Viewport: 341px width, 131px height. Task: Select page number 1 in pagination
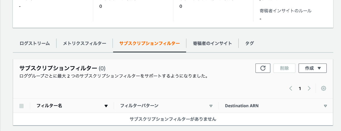coord(300,88)
